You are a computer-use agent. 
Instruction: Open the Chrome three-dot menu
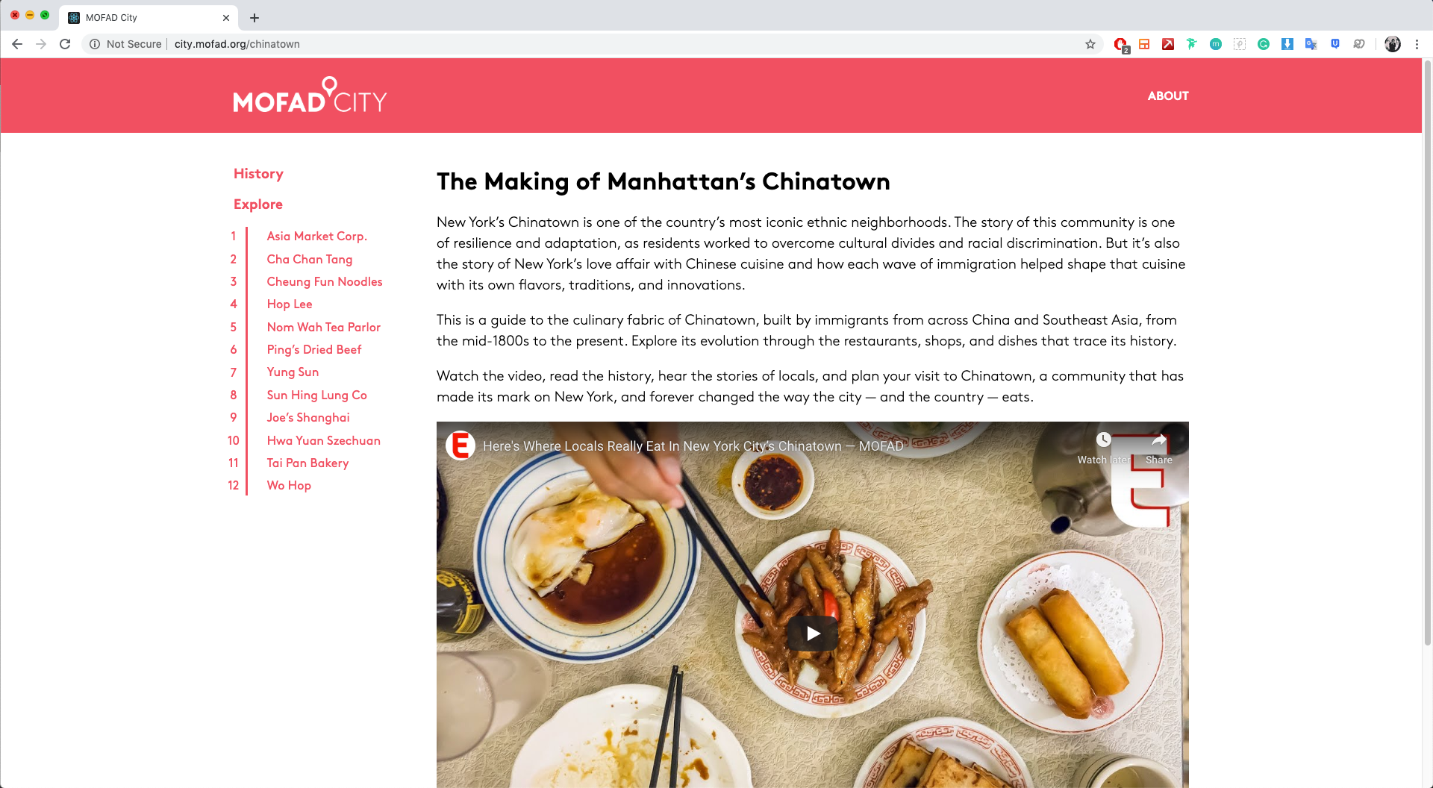coord(1417,44)
